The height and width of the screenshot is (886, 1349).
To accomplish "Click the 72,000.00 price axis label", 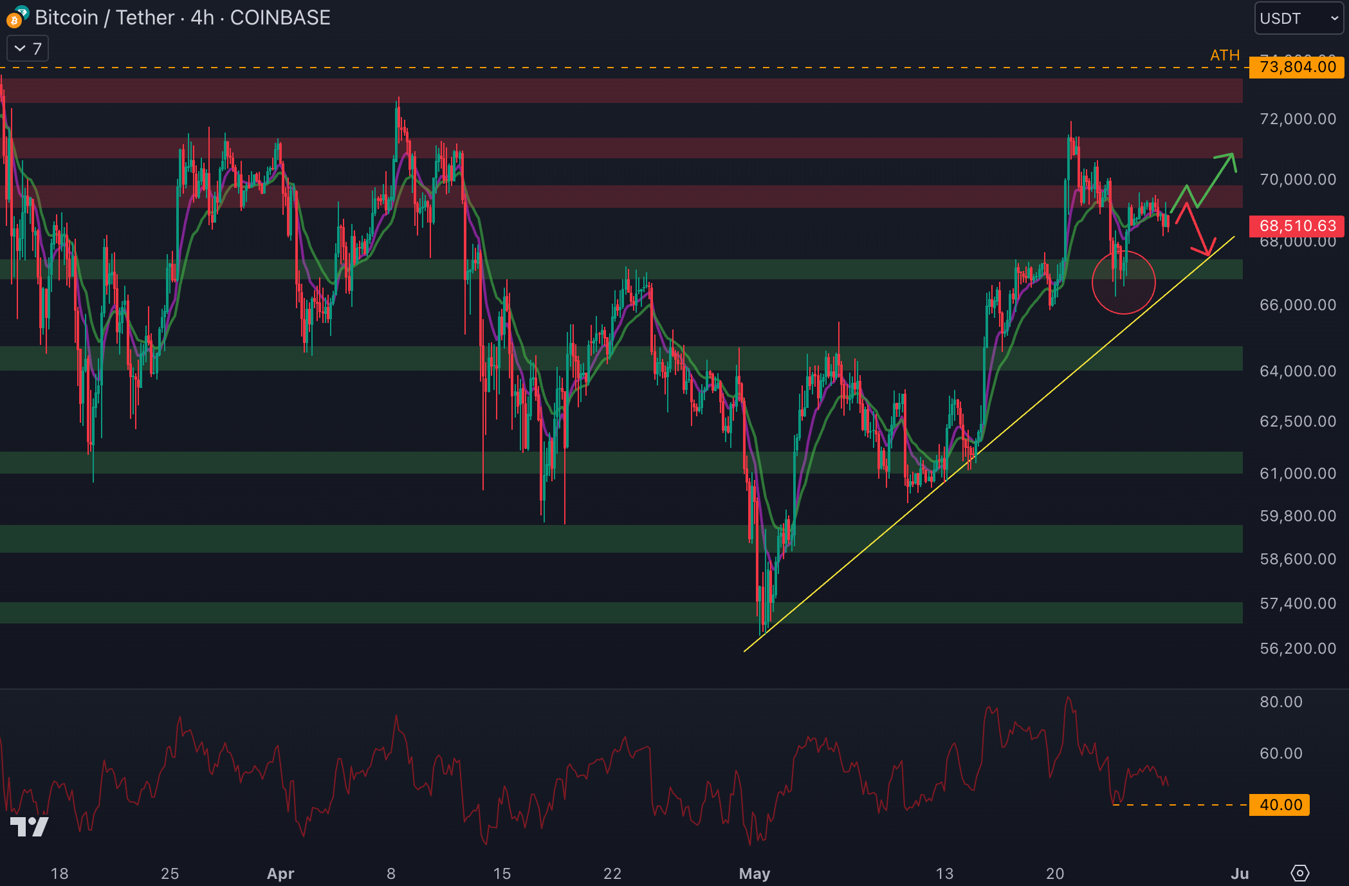I will [x=1297, y=119].
